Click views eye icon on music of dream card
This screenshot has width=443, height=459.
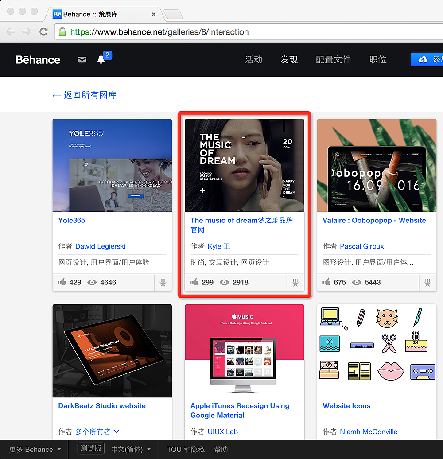(224, 282)
